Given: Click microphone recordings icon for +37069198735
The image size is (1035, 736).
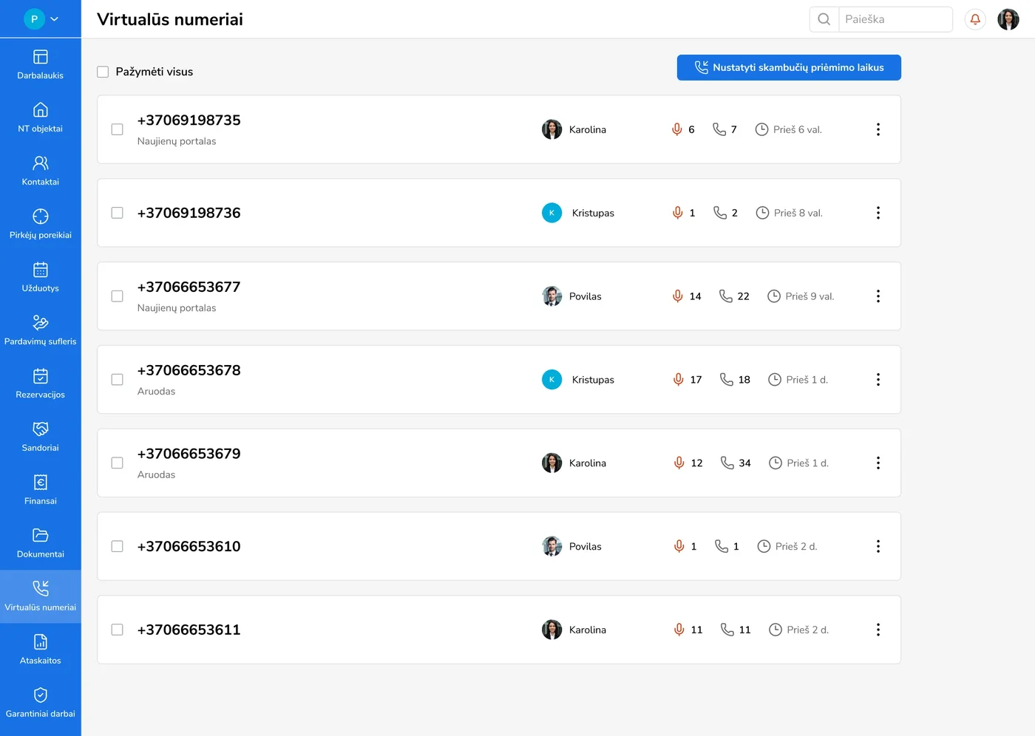Looking at the screenshot, I should pyautogui.click(x=677, y=129).
